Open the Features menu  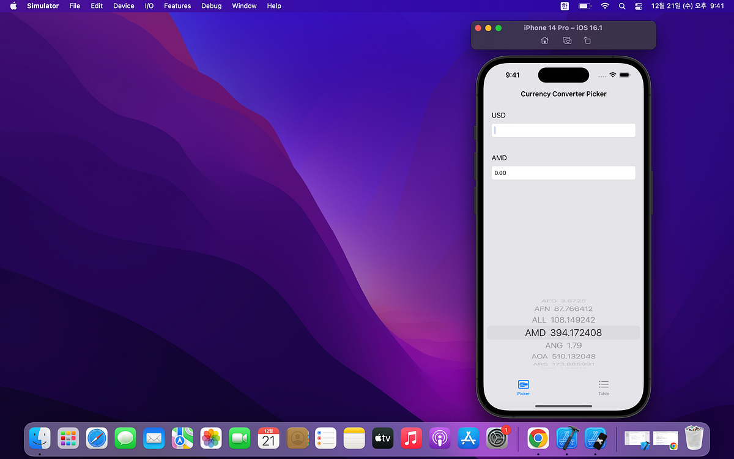177,6
